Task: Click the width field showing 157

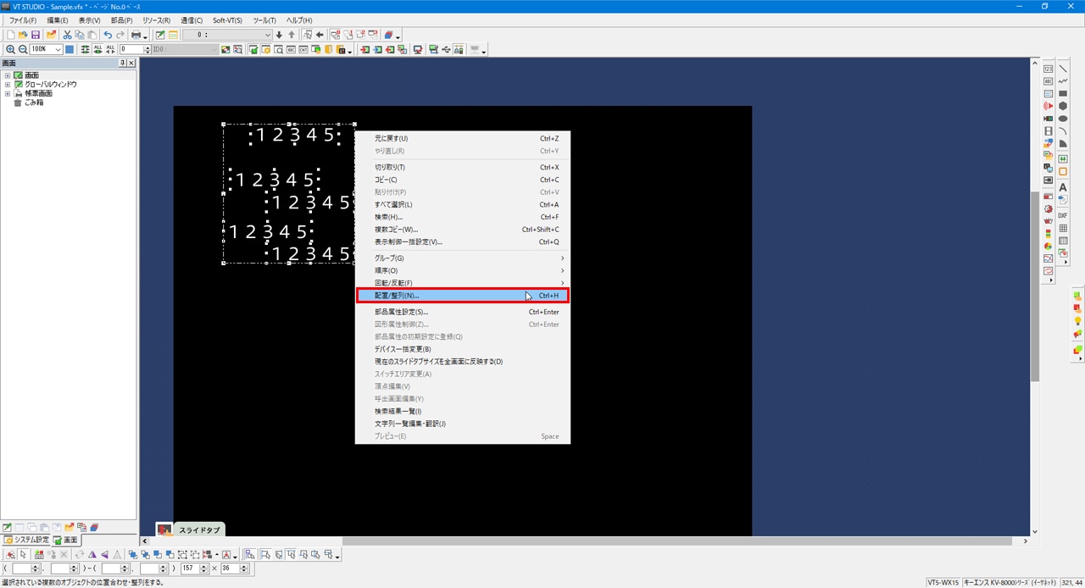Action: tap(190, 569)
